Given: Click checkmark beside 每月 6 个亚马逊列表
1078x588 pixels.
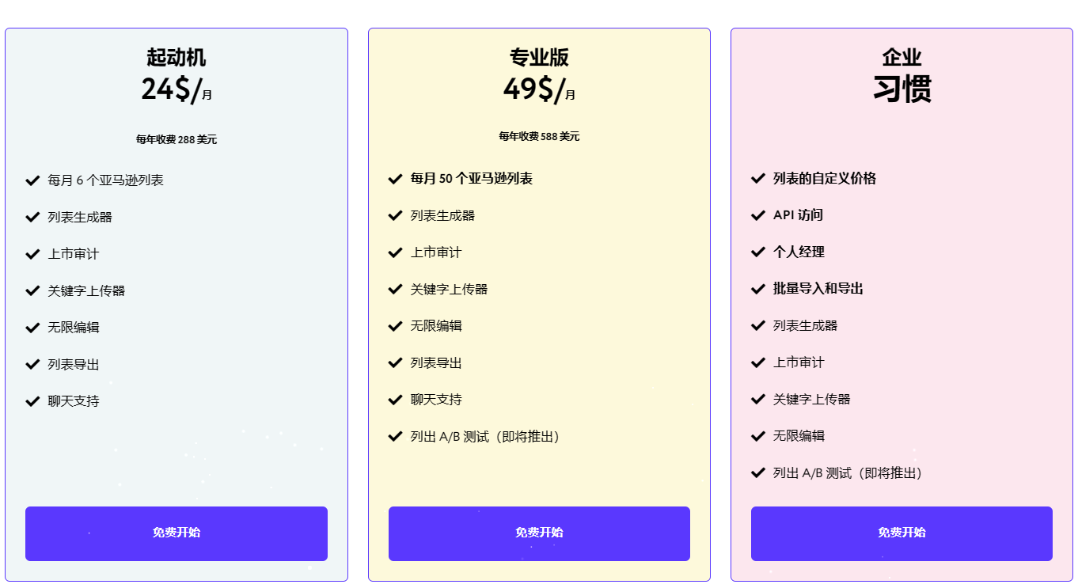Looking at the screenshot, I should [32, 180].
